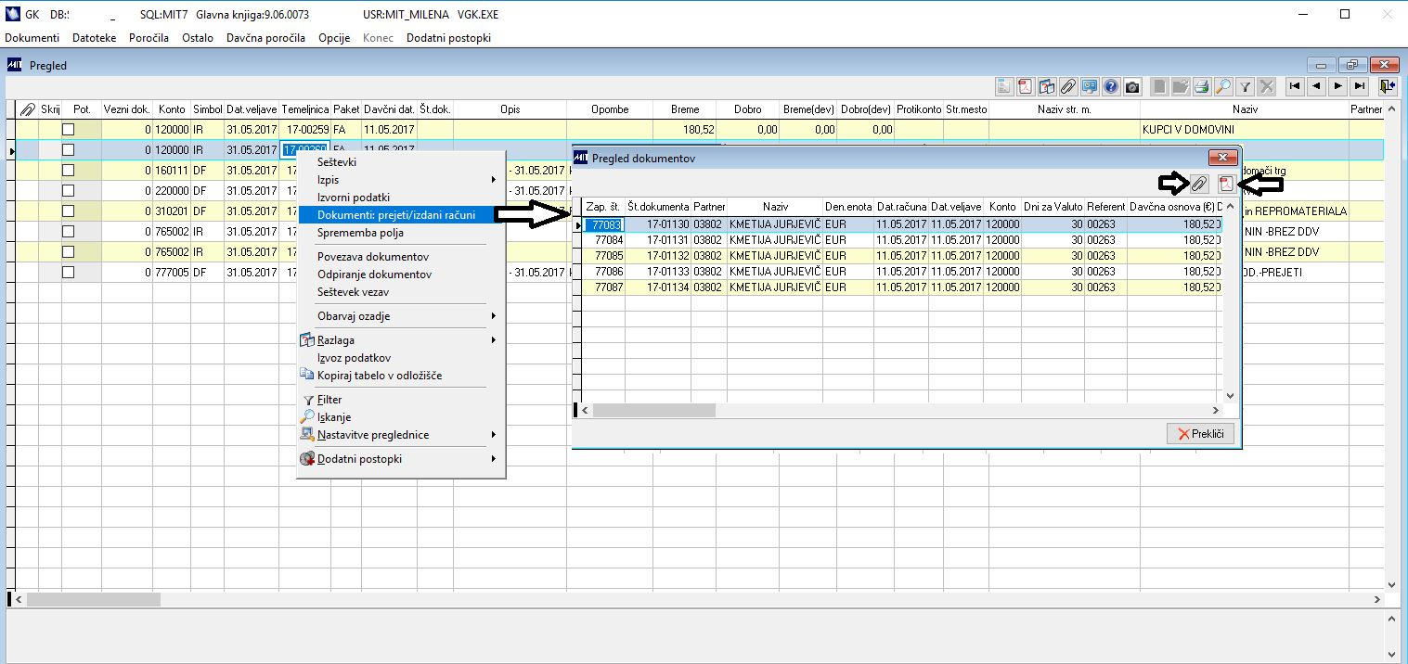The width and height of the screenshot is (1408, 664).
Task: Click the exit door icon in the toolbar
Action: [1387, 86]
